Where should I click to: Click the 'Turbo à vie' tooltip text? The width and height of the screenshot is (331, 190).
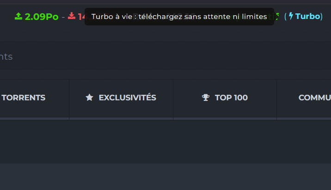(x=179, y=17)
